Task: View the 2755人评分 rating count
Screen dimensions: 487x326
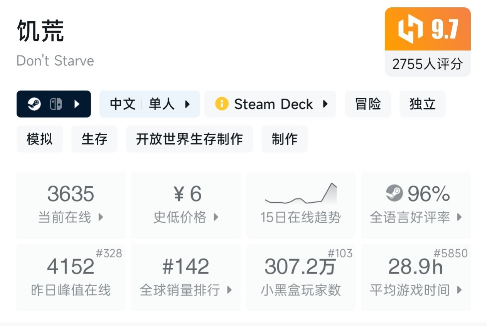Action: (428, 64)
